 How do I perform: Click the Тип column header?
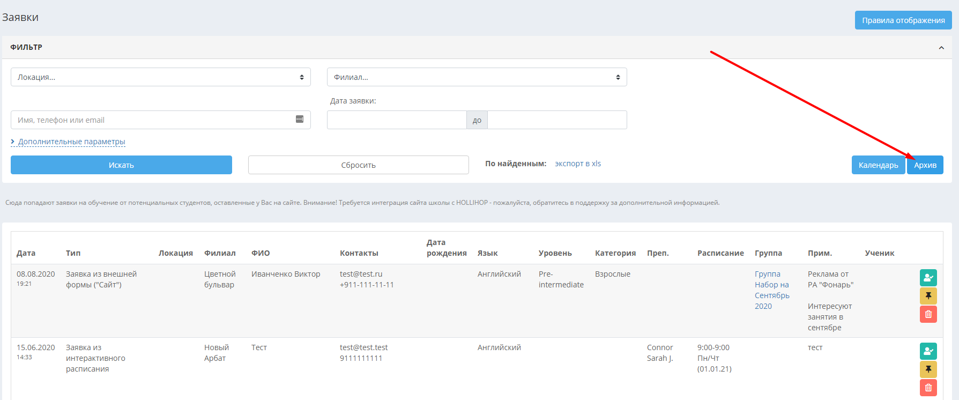tap(73, 253)
